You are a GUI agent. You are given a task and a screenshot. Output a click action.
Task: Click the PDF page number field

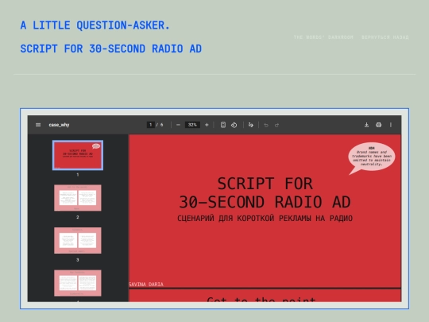pos(150,125)
